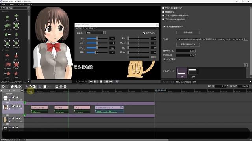This screenshot has width=252, height=141.
Task: Collapse the cat speaker track header expander
Action: [4, 115]
